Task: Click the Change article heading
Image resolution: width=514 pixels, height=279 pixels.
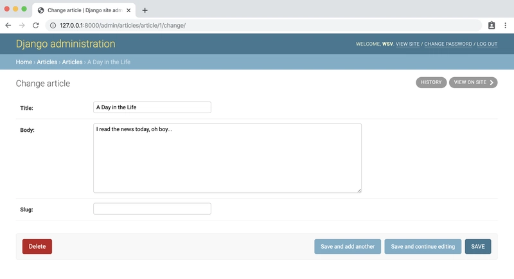Action: pos(43,84)
